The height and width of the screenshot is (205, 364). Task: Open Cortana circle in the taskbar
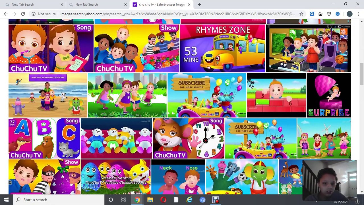pyautogui.click(x=111, y=200)
